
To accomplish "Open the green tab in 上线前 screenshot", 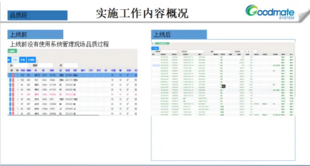I will pos(12,51).
